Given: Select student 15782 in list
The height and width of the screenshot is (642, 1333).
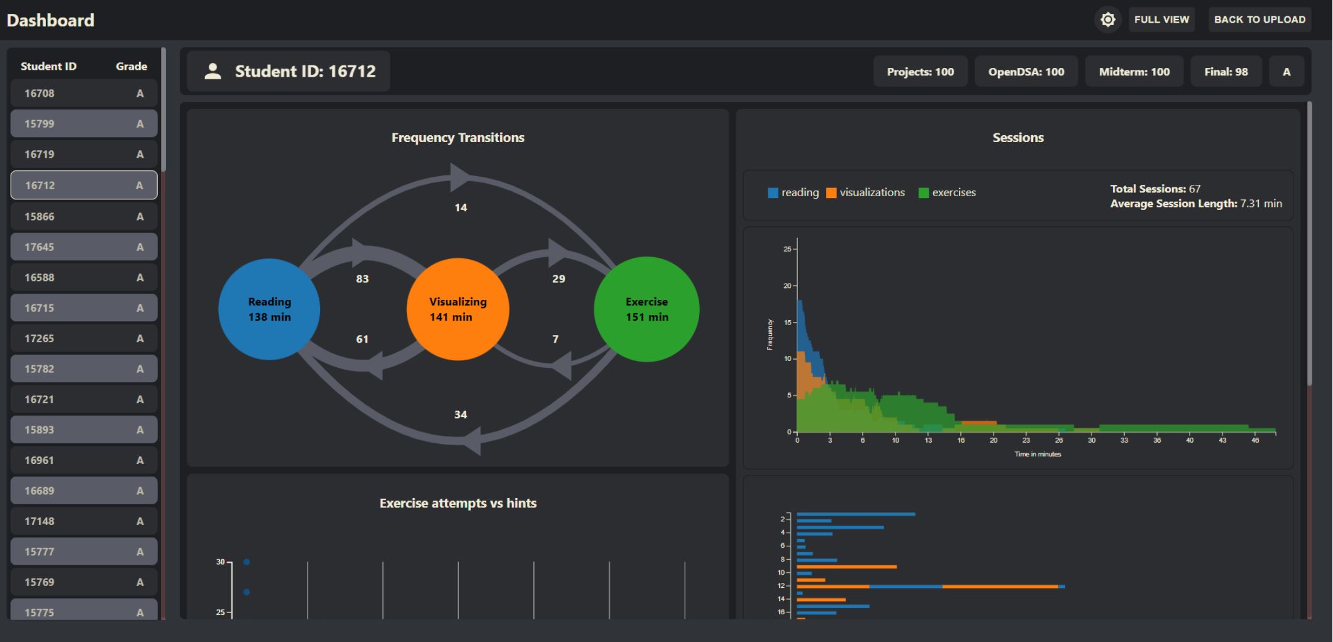Looking at the screenshot, I should (84, 369).
